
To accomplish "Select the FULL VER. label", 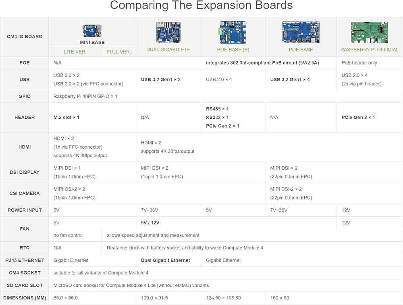I will pos(119,52).
